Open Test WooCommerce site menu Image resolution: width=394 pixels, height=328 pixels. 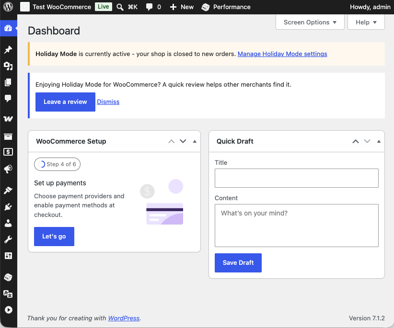click(62, 7)
